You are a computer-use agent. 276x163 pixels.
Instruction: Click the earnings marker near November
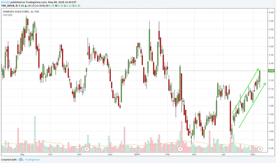pos(87,149)
